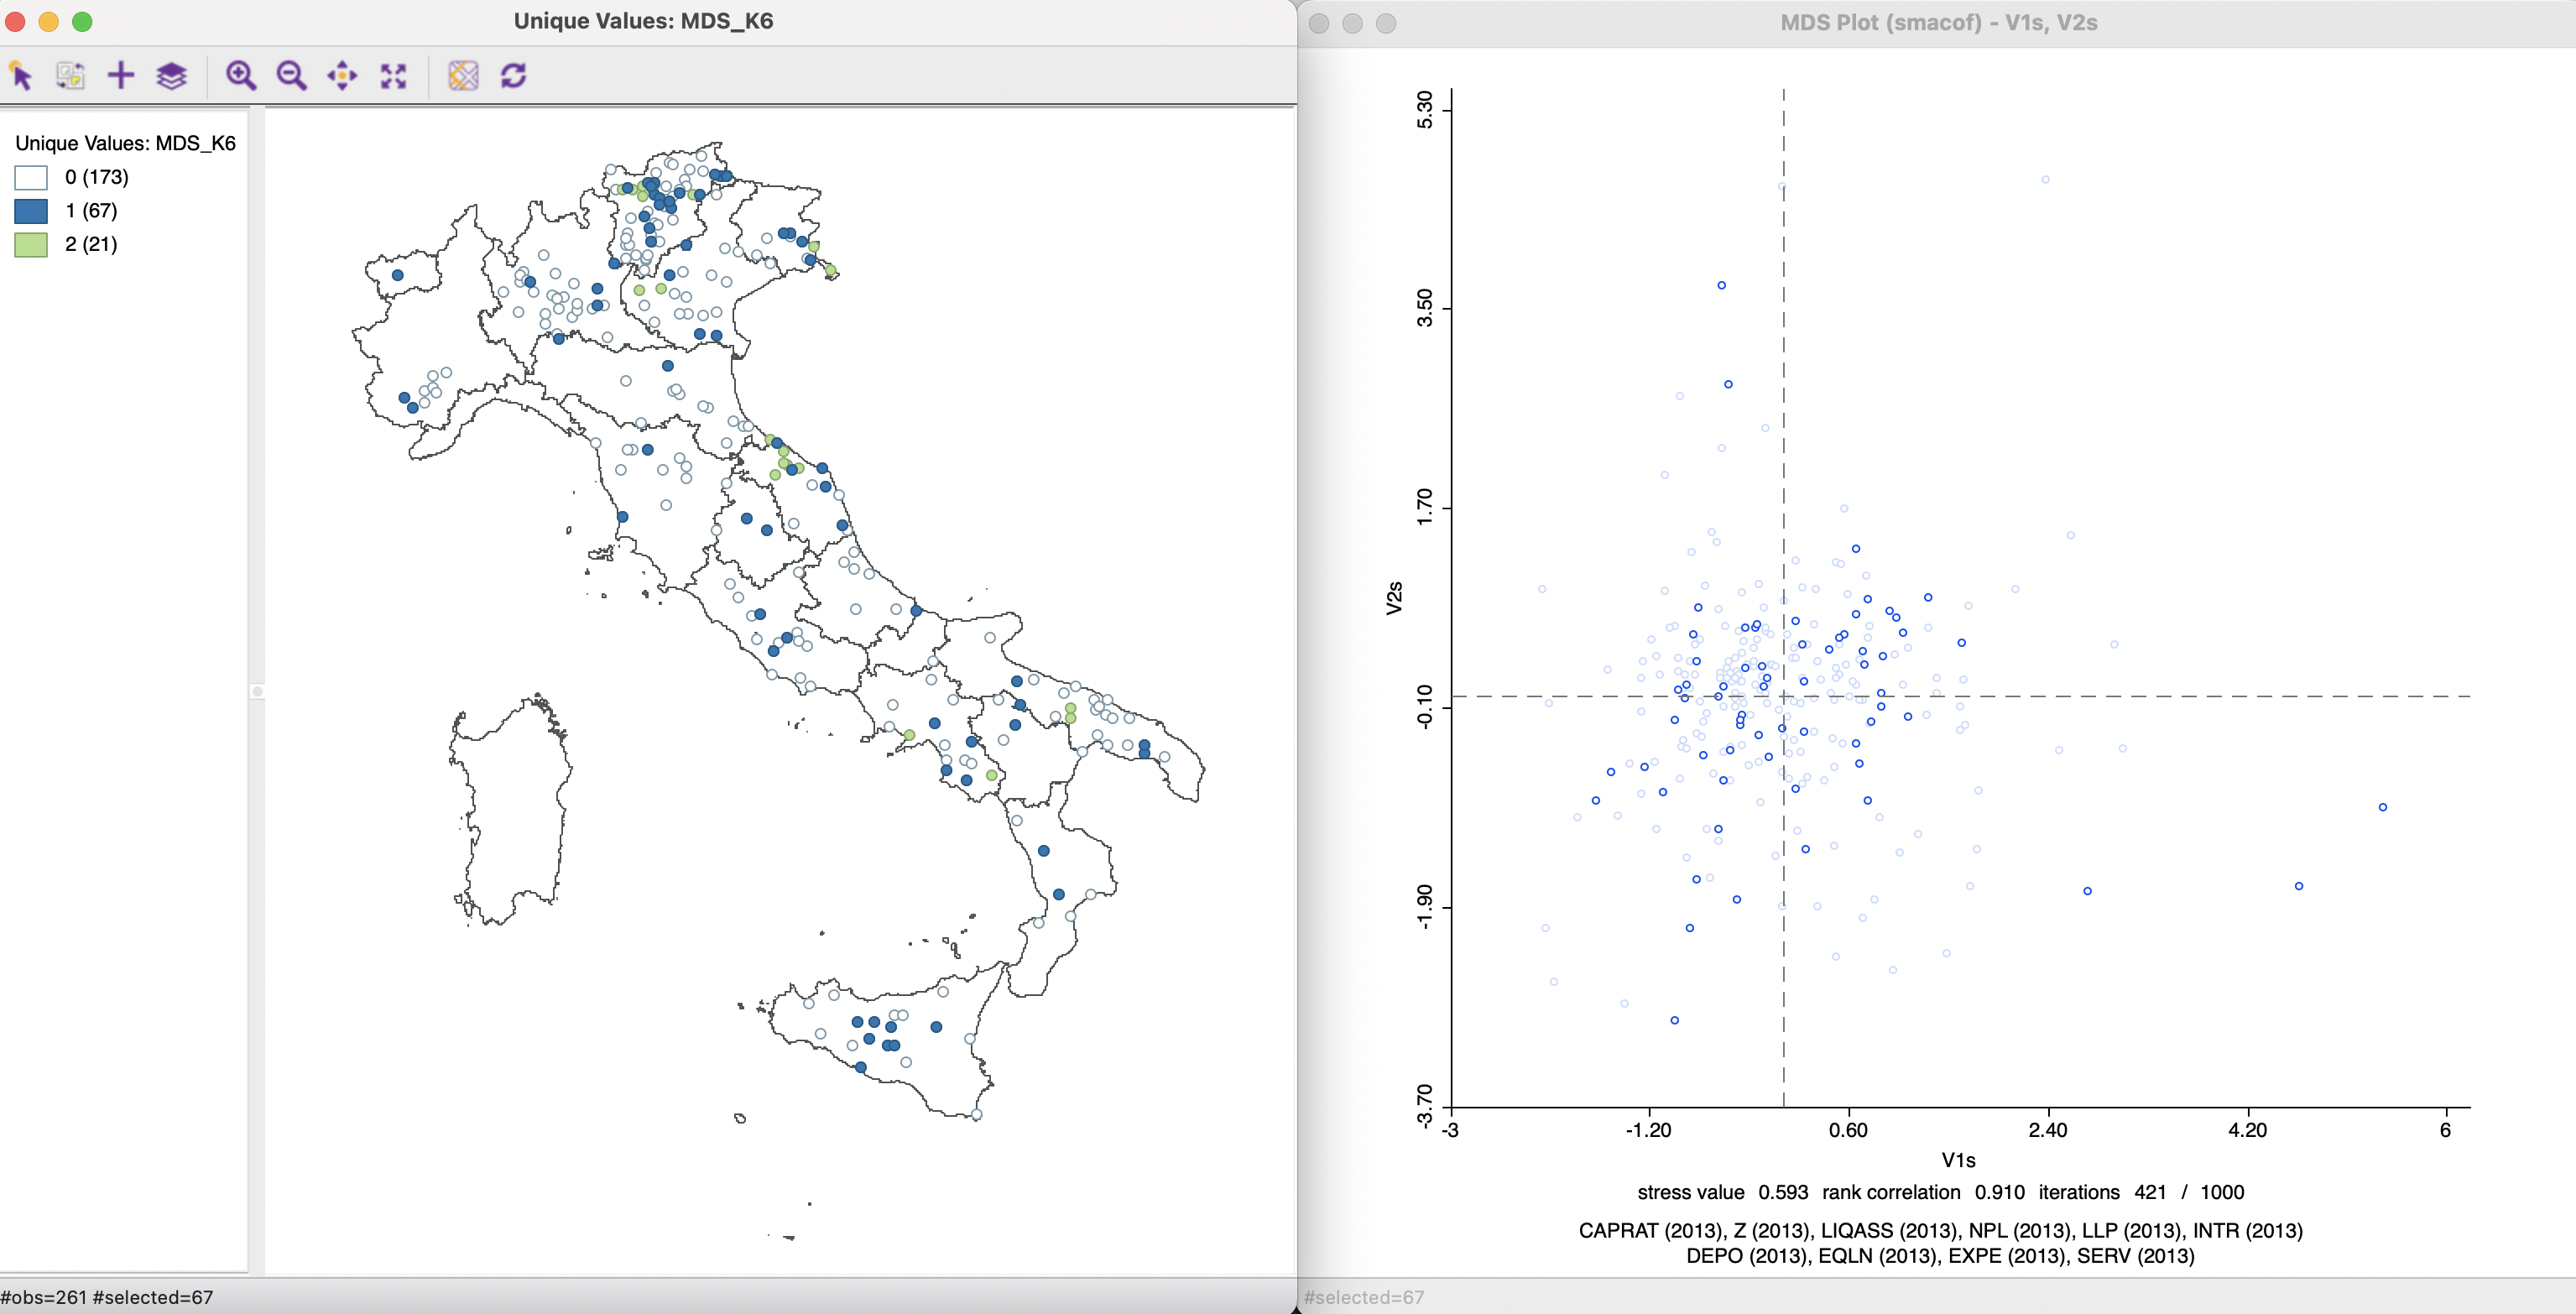Click the x-axis tick label -1.20
This screenshot has width=2576, height=1314.
tap(1648, 1130)
